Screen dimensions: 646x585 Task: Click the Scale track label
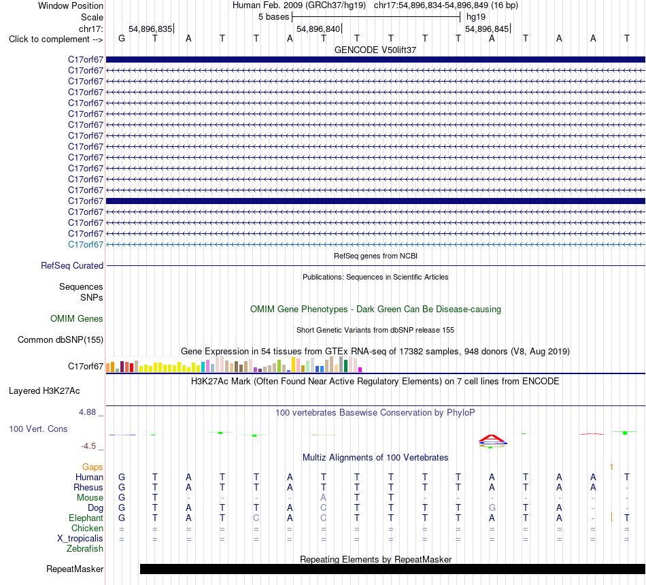click(x=92, y=17)
